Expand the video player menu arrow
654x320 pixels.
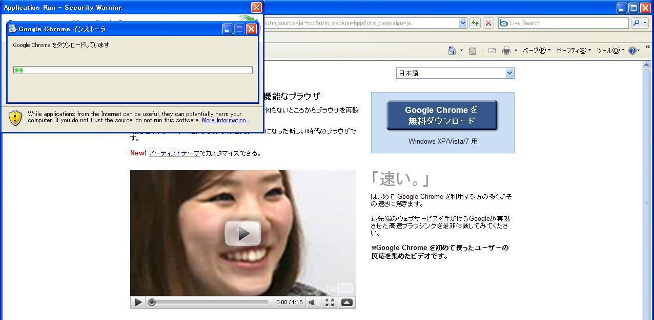[346, 302]
